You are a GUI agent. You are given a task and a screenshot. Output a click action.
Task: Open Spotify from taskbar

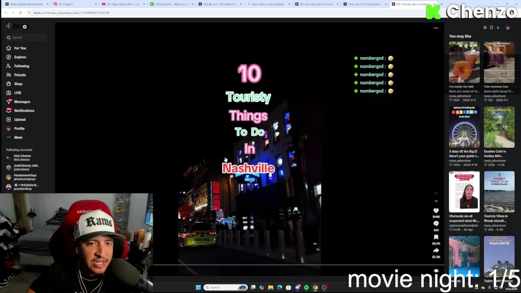pyautogui.click(x=306, y=287)
